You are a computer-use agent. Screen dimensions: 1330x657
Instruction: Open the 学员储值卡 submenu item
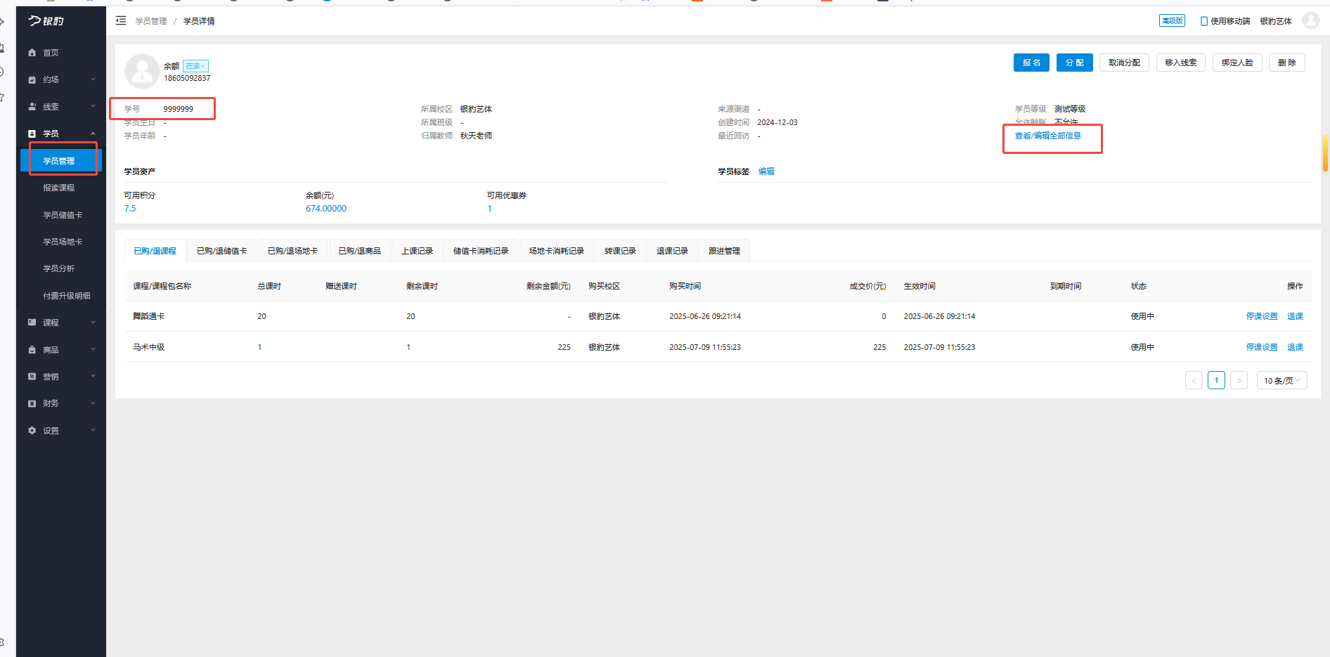click(x=63, y=215)
